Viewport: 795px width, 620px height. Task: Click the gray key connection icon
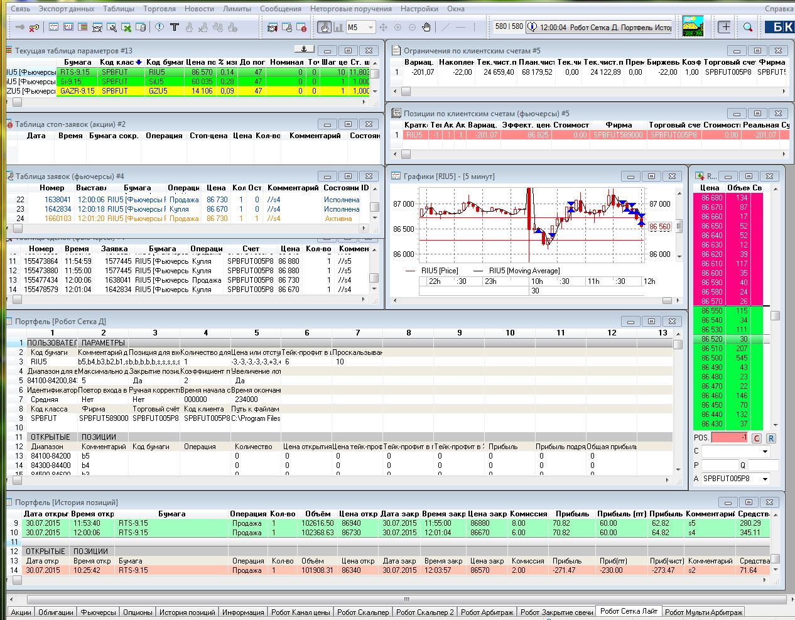pos(20,27)
